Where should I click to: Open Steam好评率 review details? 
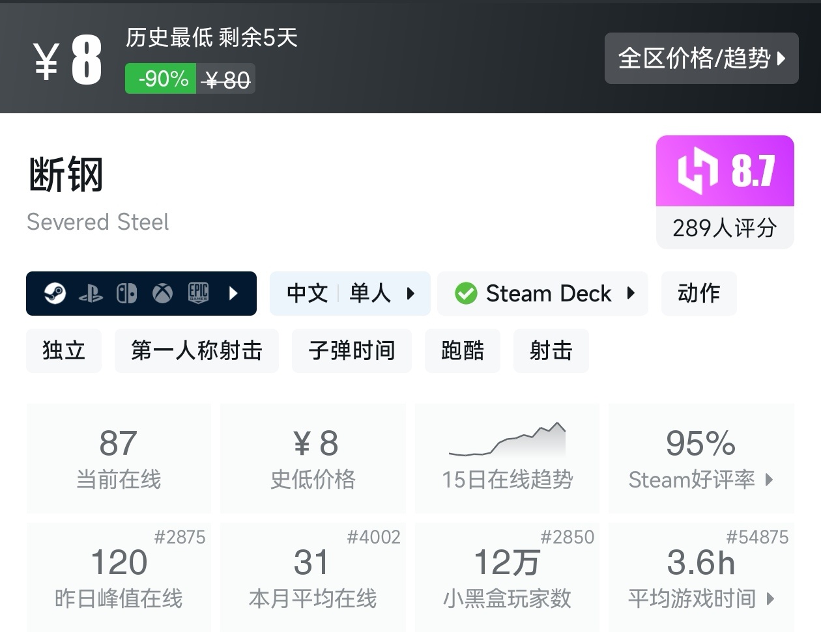click(701, 480)
